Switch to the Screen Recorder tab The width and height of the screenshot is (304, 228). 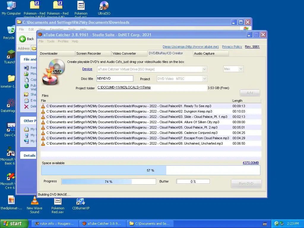tap(93, 53)
